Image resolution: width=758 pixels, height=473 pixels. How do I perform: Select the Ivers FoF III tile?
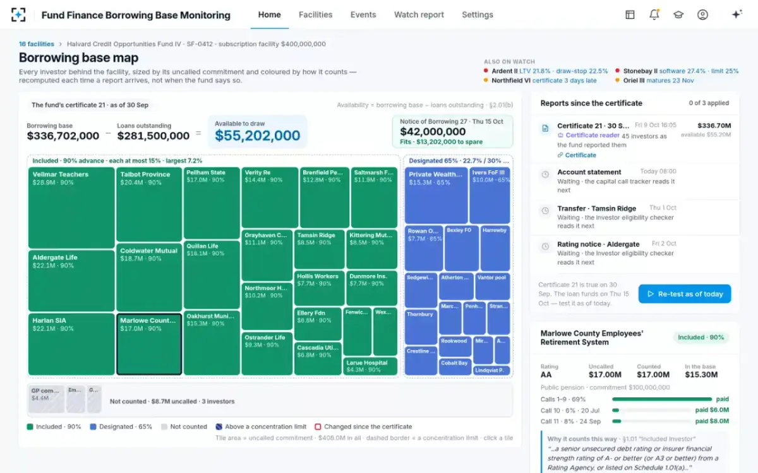(x=490, y=196)
